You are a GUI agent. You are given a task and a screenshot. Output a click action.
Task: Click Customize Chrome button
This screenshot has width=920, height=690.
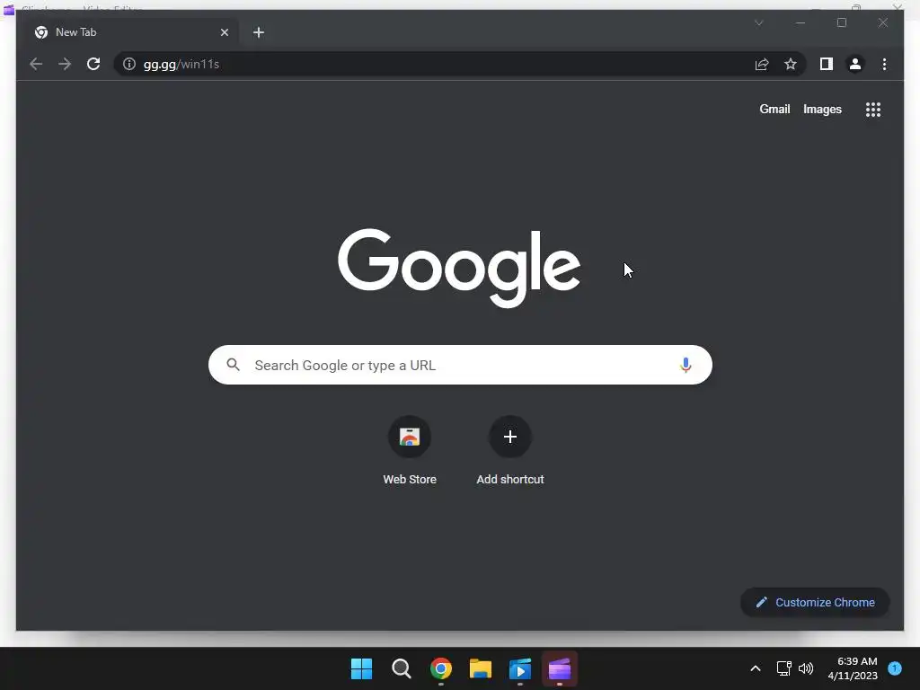[814, 602]
